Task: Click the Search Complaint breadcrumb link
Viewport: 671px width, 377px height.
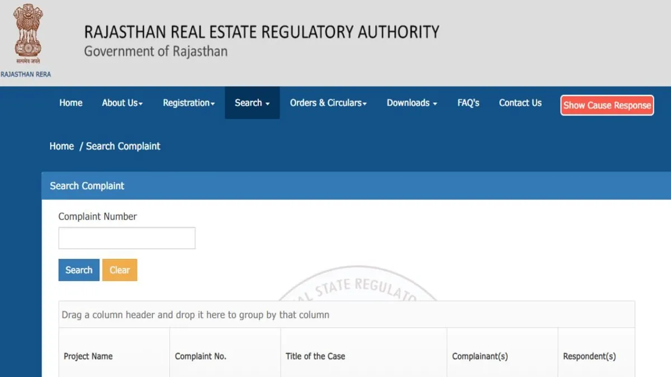Action: [123, 146]
